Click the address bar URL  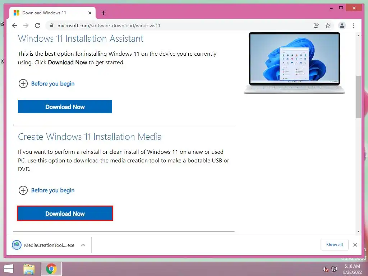tap(109, 26)
